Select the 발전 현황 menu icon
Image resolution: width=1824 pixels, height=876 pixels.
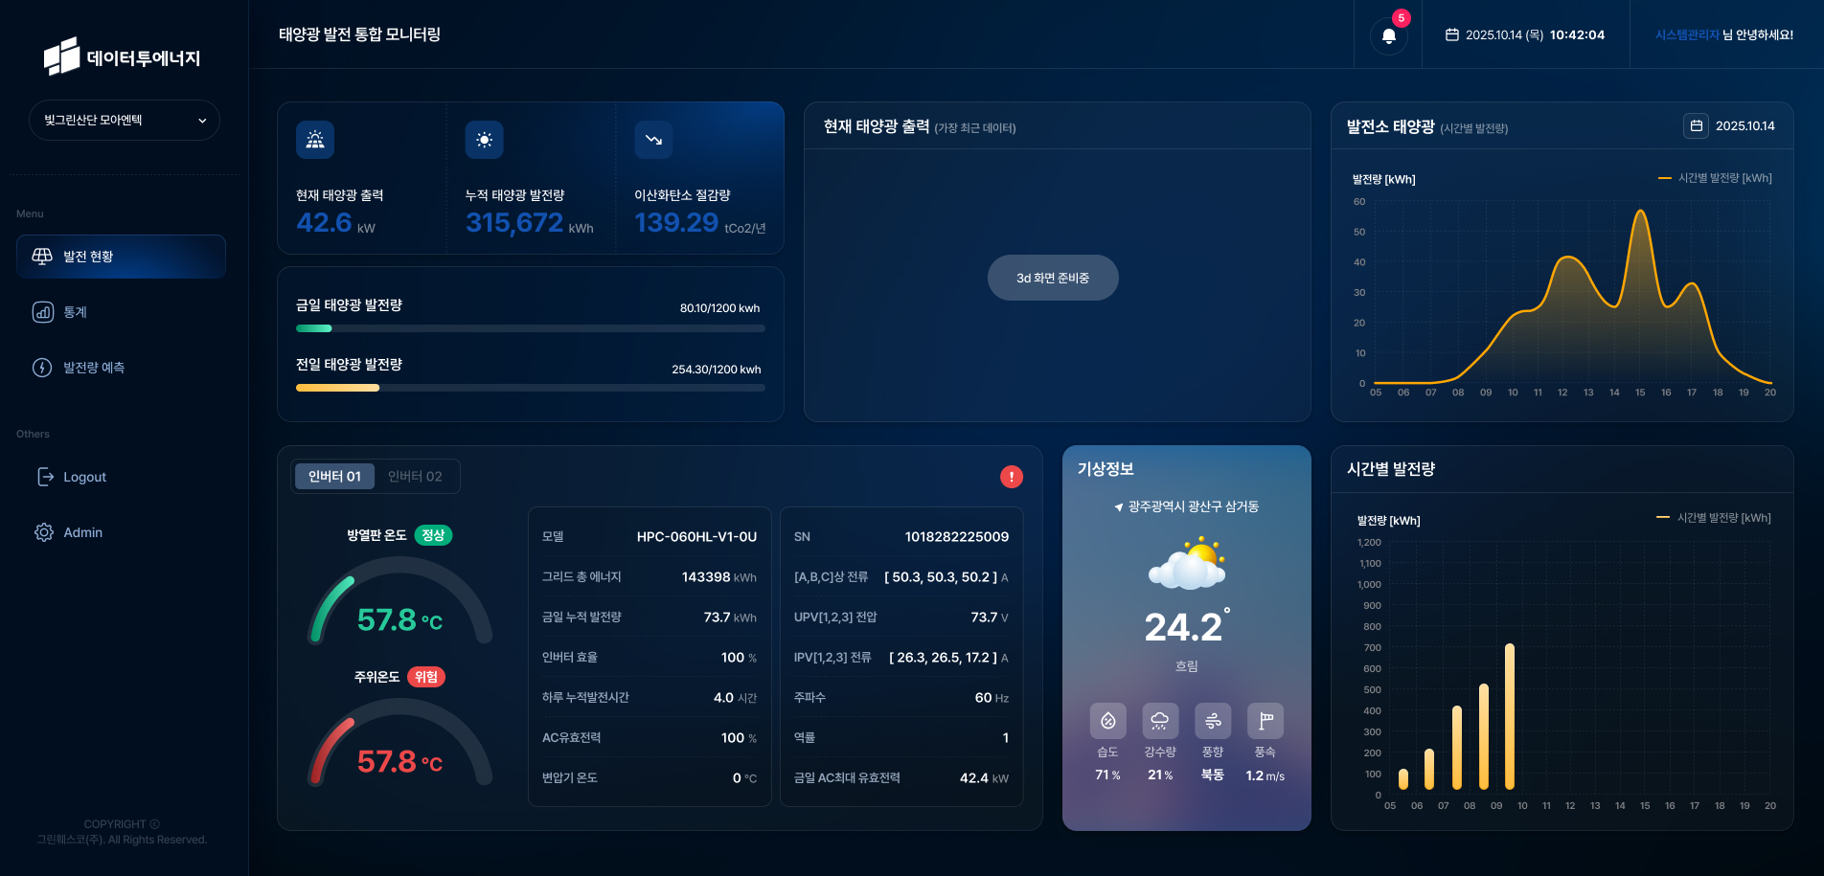click(40, 256)
